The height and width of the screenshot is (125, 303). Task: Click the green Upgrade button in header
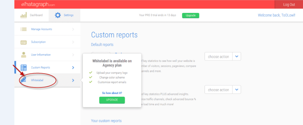tap(191, 16)
